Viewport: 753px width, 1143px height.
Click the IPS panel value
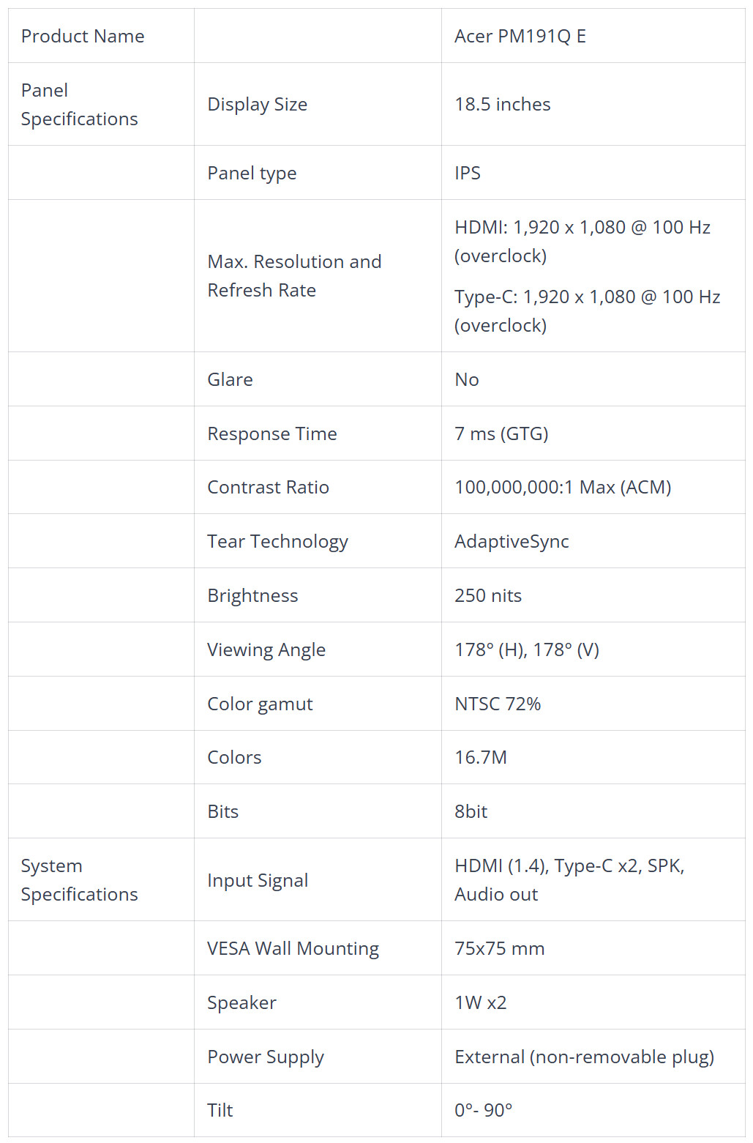tap(468, 173)
